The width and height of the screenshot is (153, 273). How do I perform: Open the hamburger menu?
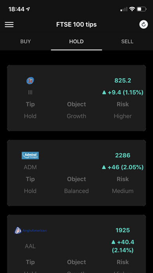click(9, 25)
